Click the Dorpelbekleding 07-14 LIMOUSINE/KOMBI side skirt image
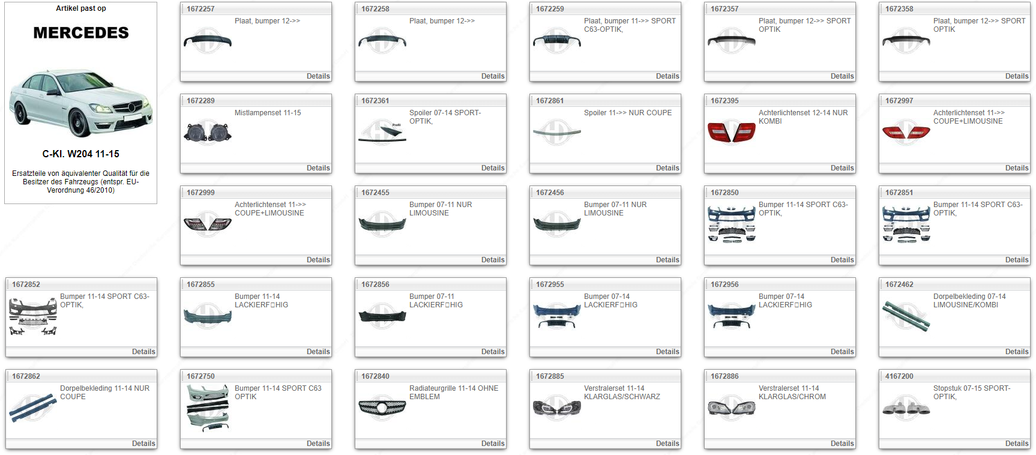 (x=906, y=316)
